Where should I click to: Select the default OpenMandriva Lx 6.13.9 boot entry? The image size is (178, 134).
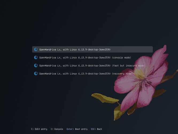[92, 49]
